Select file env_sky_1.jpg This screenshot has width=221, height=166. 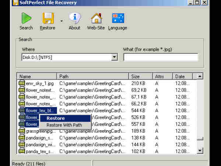click(40, 83)
